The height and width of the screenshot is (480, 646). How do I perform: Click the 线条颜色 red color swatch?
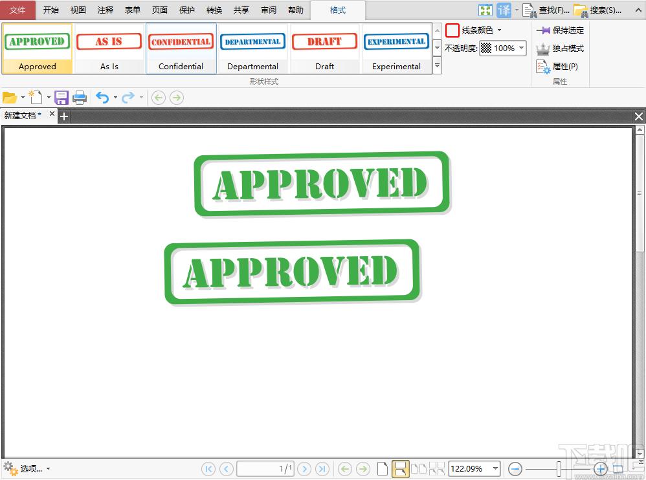452,30
